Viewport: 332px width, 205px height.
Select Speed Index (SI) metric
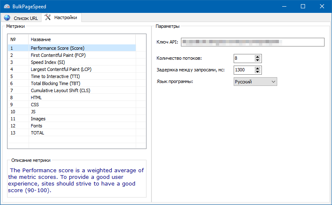point(72,62)
